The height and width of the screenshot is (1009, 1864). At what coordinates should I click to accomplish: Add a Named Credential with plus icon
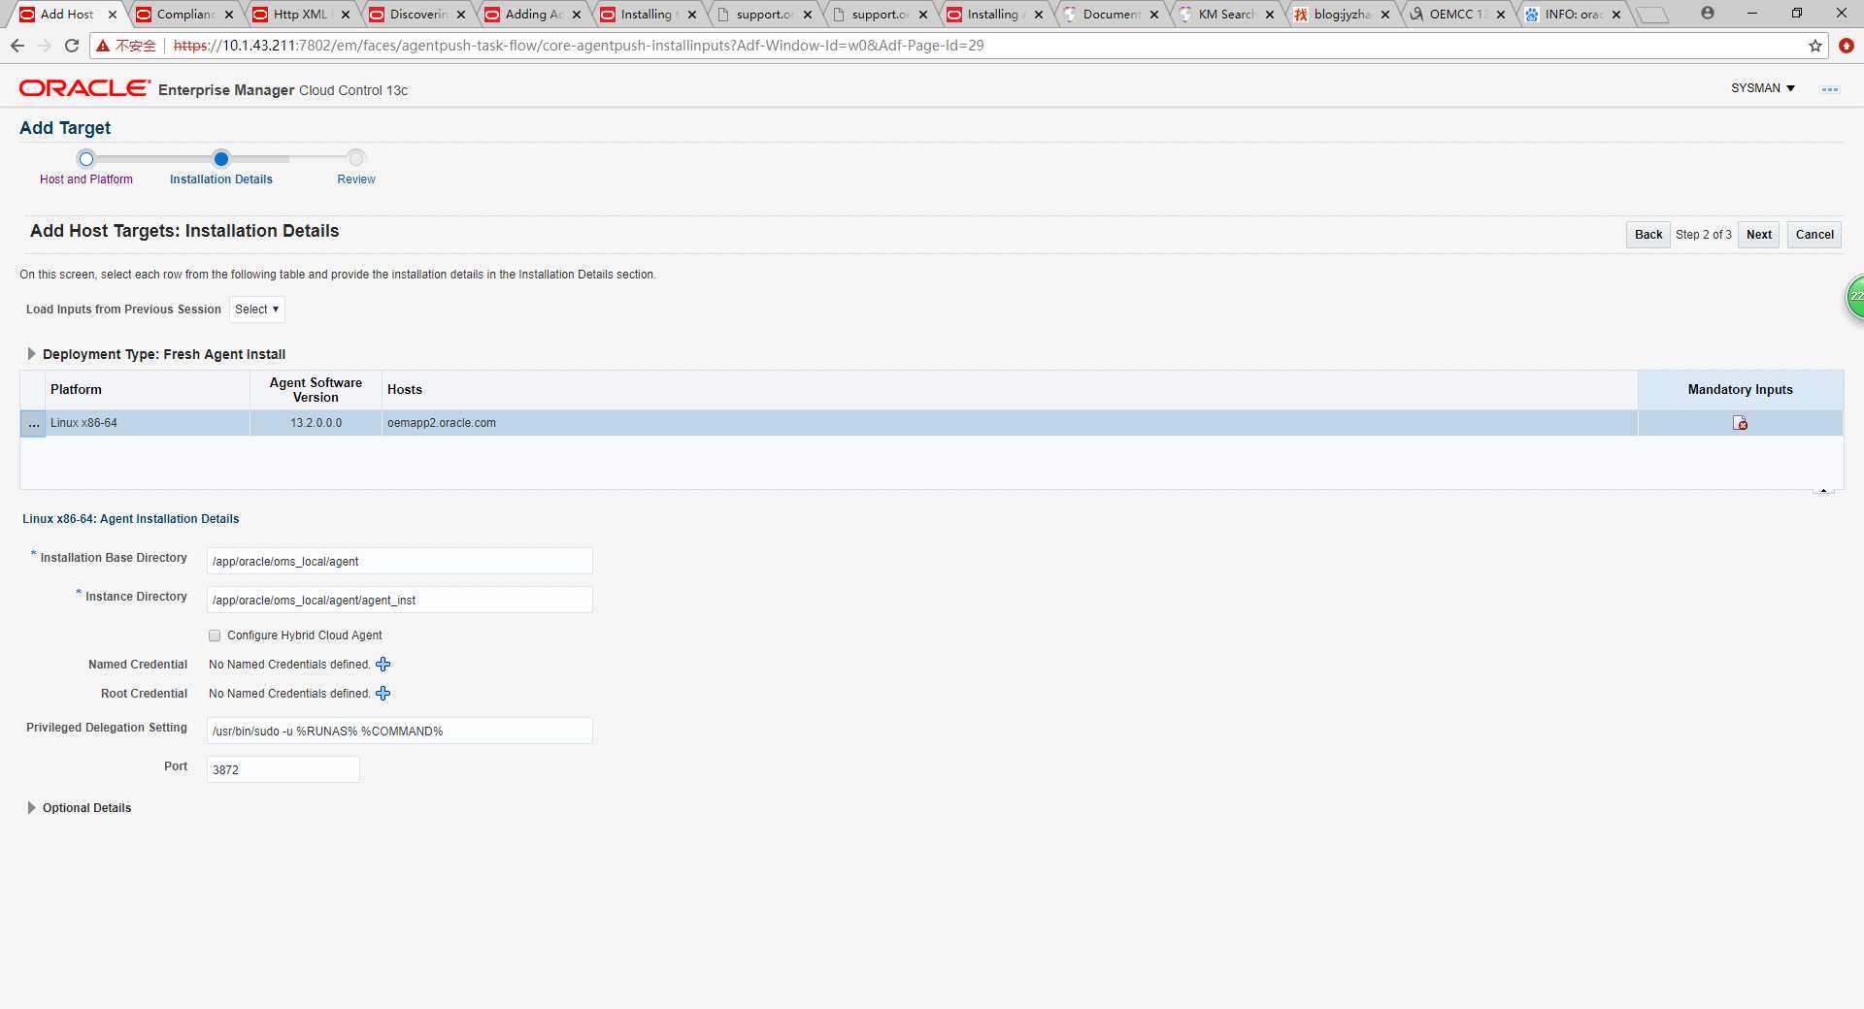pyautogui.click(x=383, y=665)
